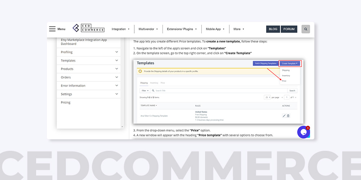Screen dimensions: 361x180
Task: Click the search magnifier button
Action: (306, 29)
